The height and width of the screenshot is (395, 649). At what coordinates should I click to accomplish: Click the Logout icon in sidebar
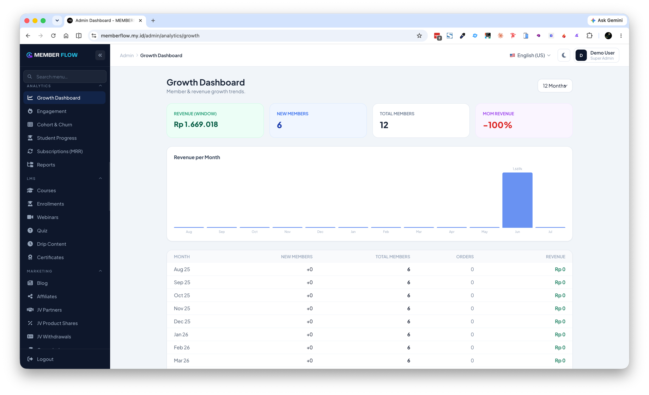[x=30, y=359]
